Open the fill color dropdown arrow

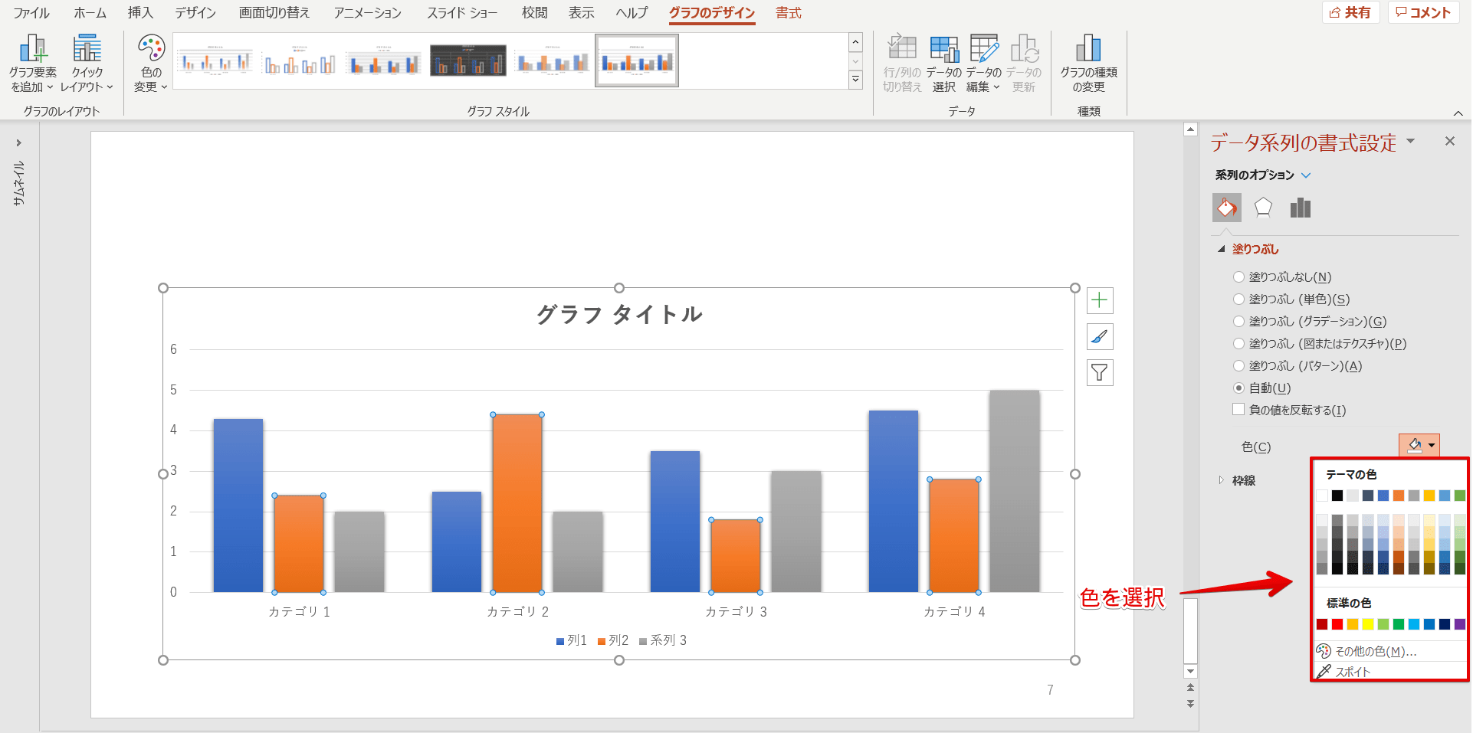point(1432,446)
